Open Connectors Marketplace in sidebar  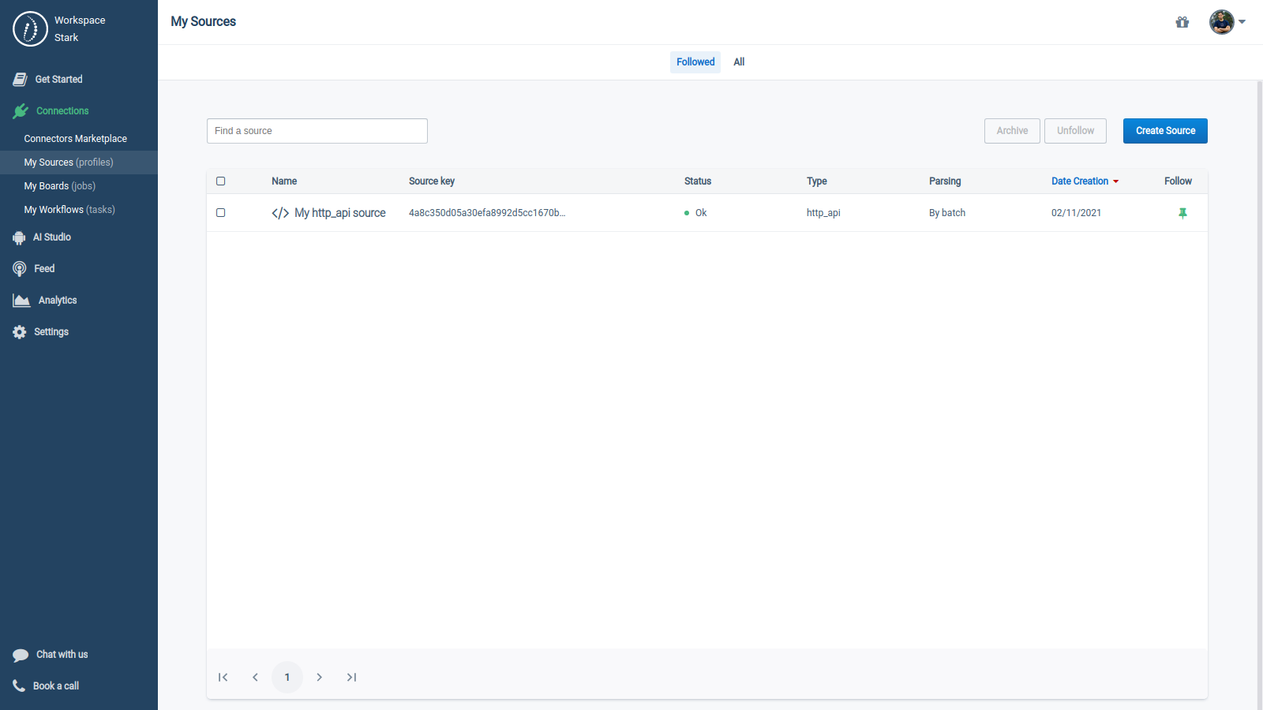[x=76, y=139]
